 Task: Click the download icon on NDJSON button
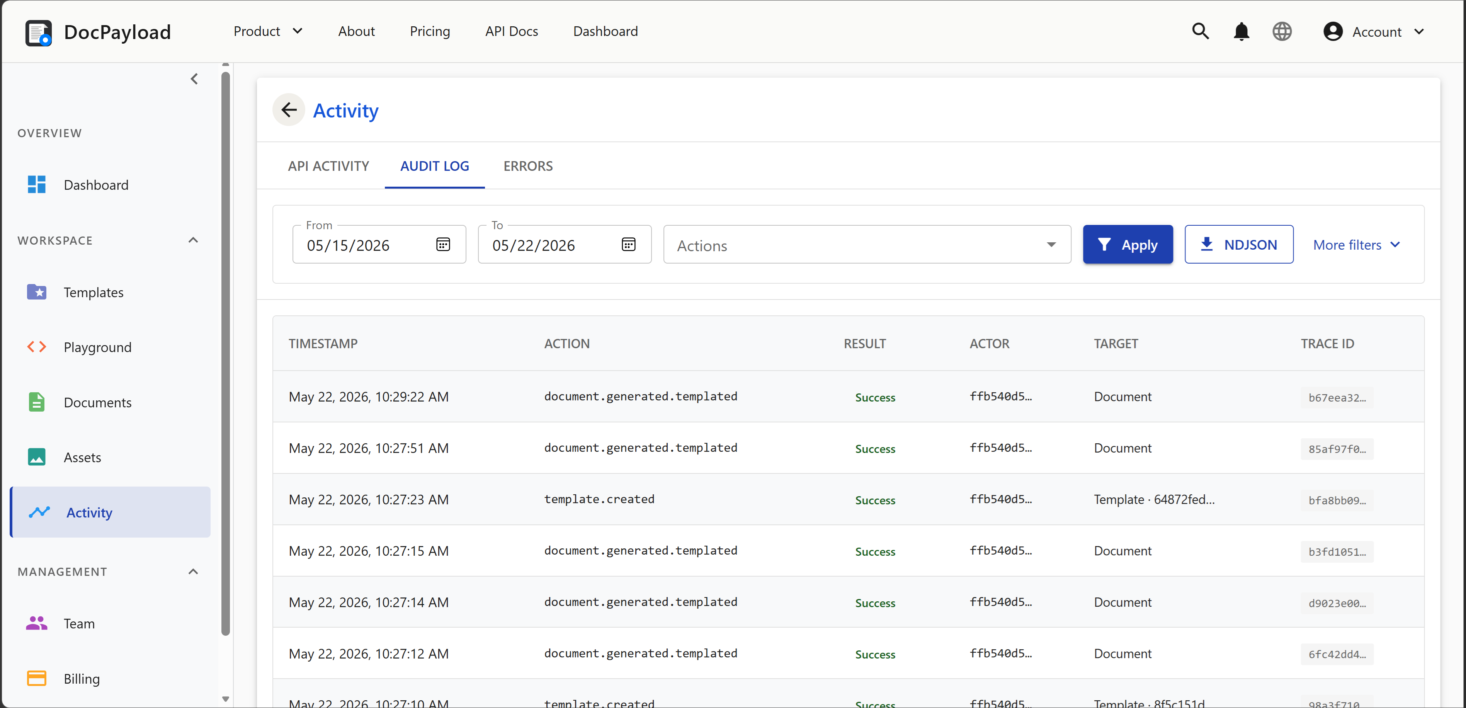point(1206,244)
